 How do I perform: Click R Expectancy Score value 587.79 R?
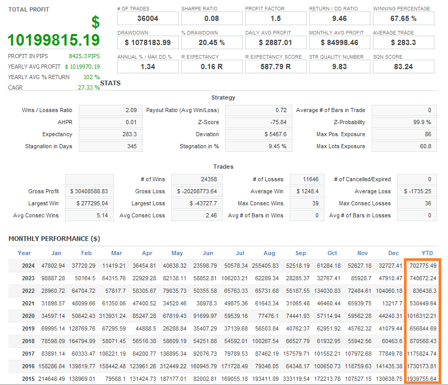tap(276, 67)
